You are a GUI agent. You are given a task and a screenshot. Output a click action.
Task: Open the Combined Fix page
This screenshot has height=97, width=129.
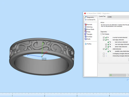(90, 20)
